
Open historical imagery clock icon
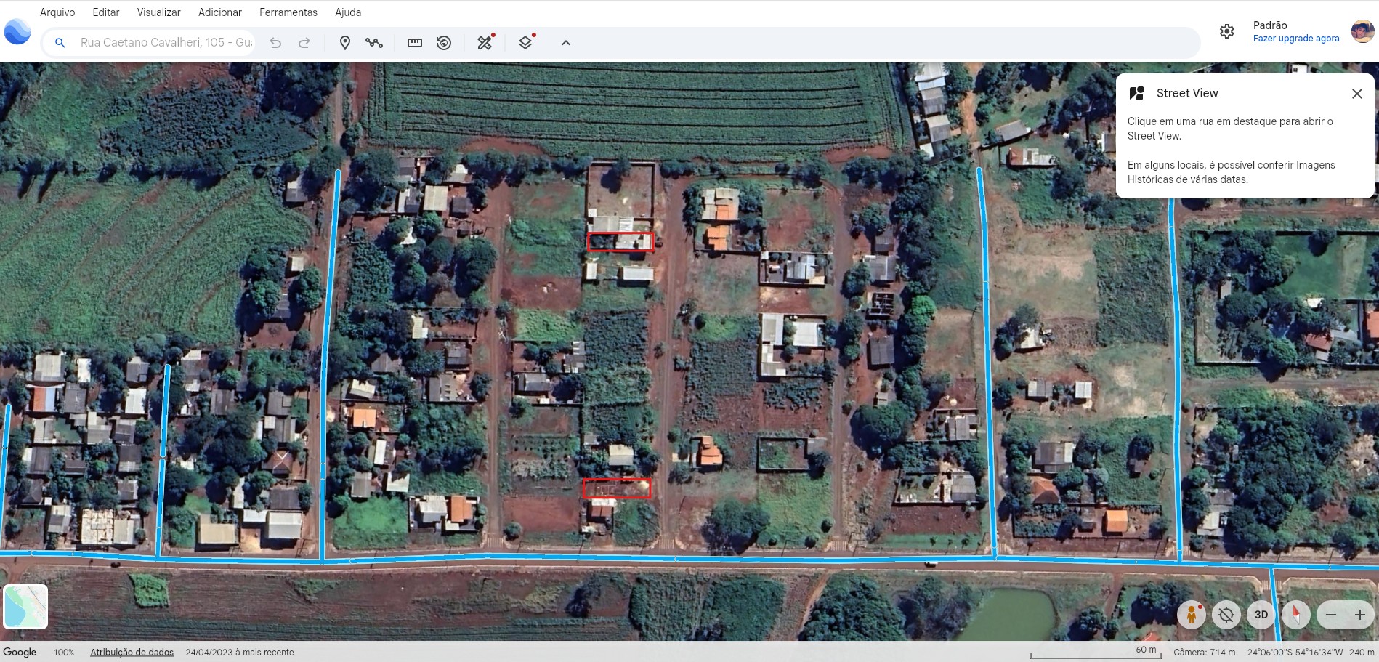pos(444,43)
